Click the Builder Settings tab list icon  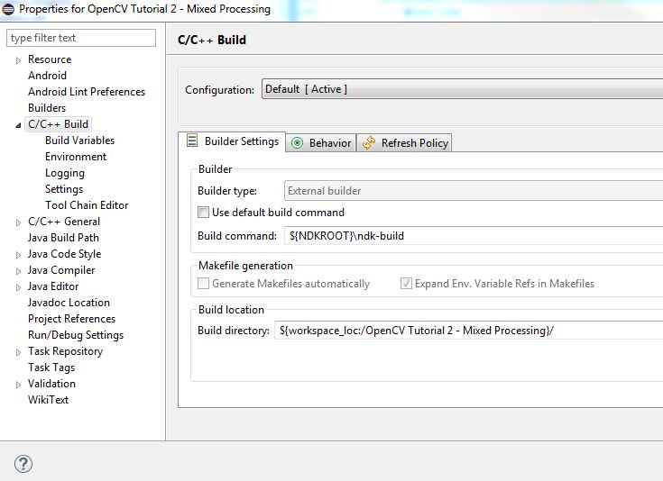pyautogui.click(x=192, y=141)
